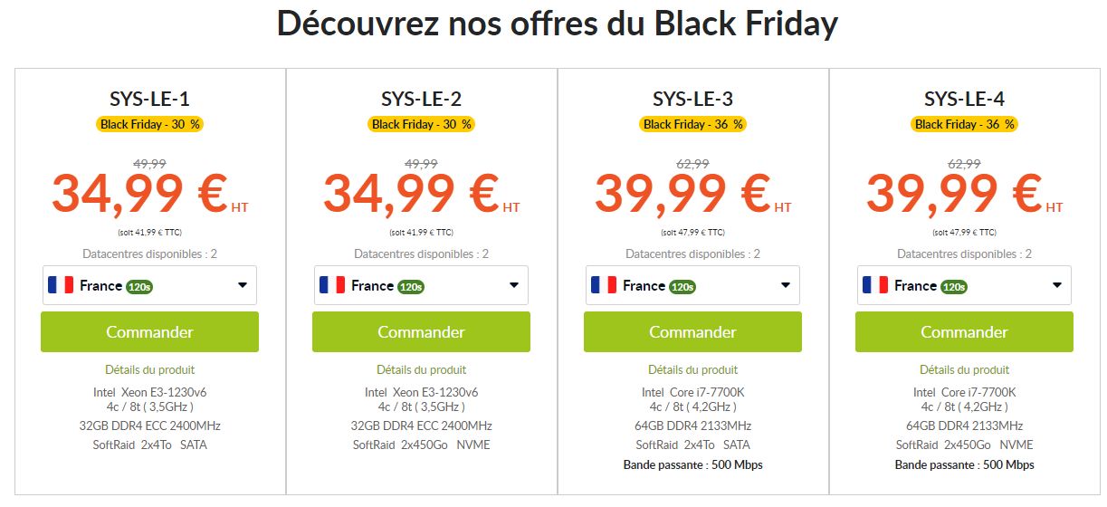Image resolution: width=1107 pixels, height=507 pixels.
Task: Click the France flag icon in SYS-LE-2
Action: click(332, 285)
